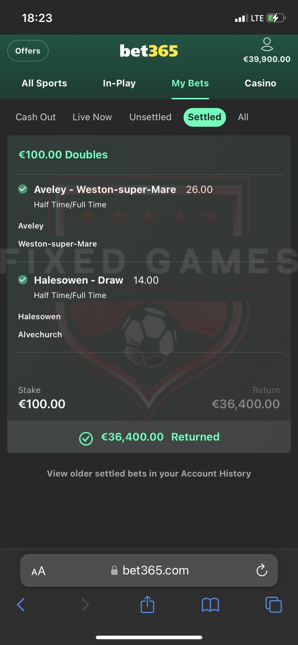Select the Halesowen - Draw checkmark

coord(23,280)
